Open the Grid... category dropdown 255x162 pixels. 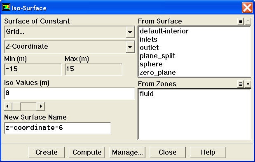point(130,32)
